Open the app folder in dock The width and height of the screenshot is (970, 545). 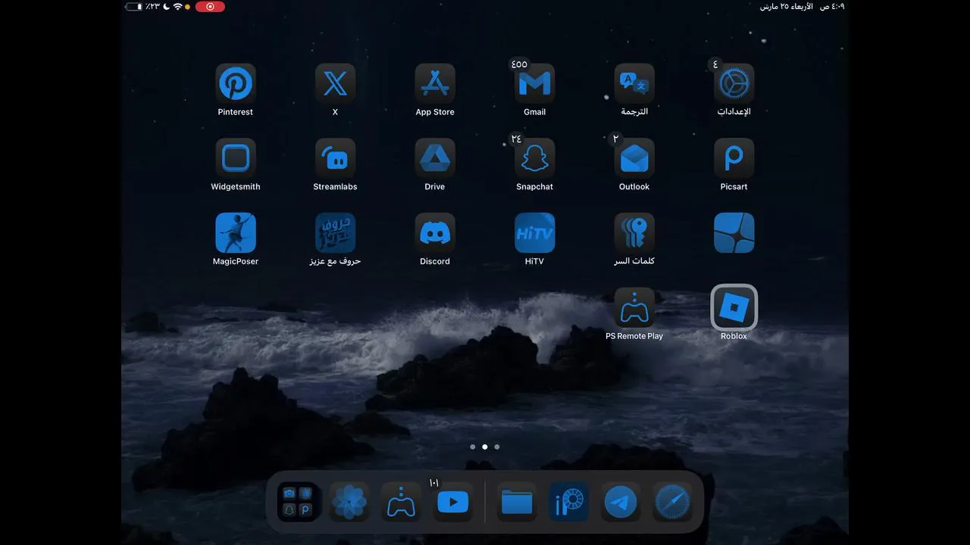298,502
